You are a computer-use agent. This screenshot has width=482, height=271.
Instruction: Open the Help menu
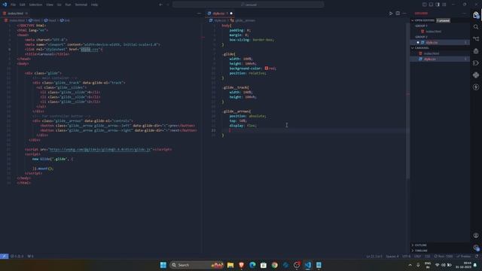click(x=94, y=5)
